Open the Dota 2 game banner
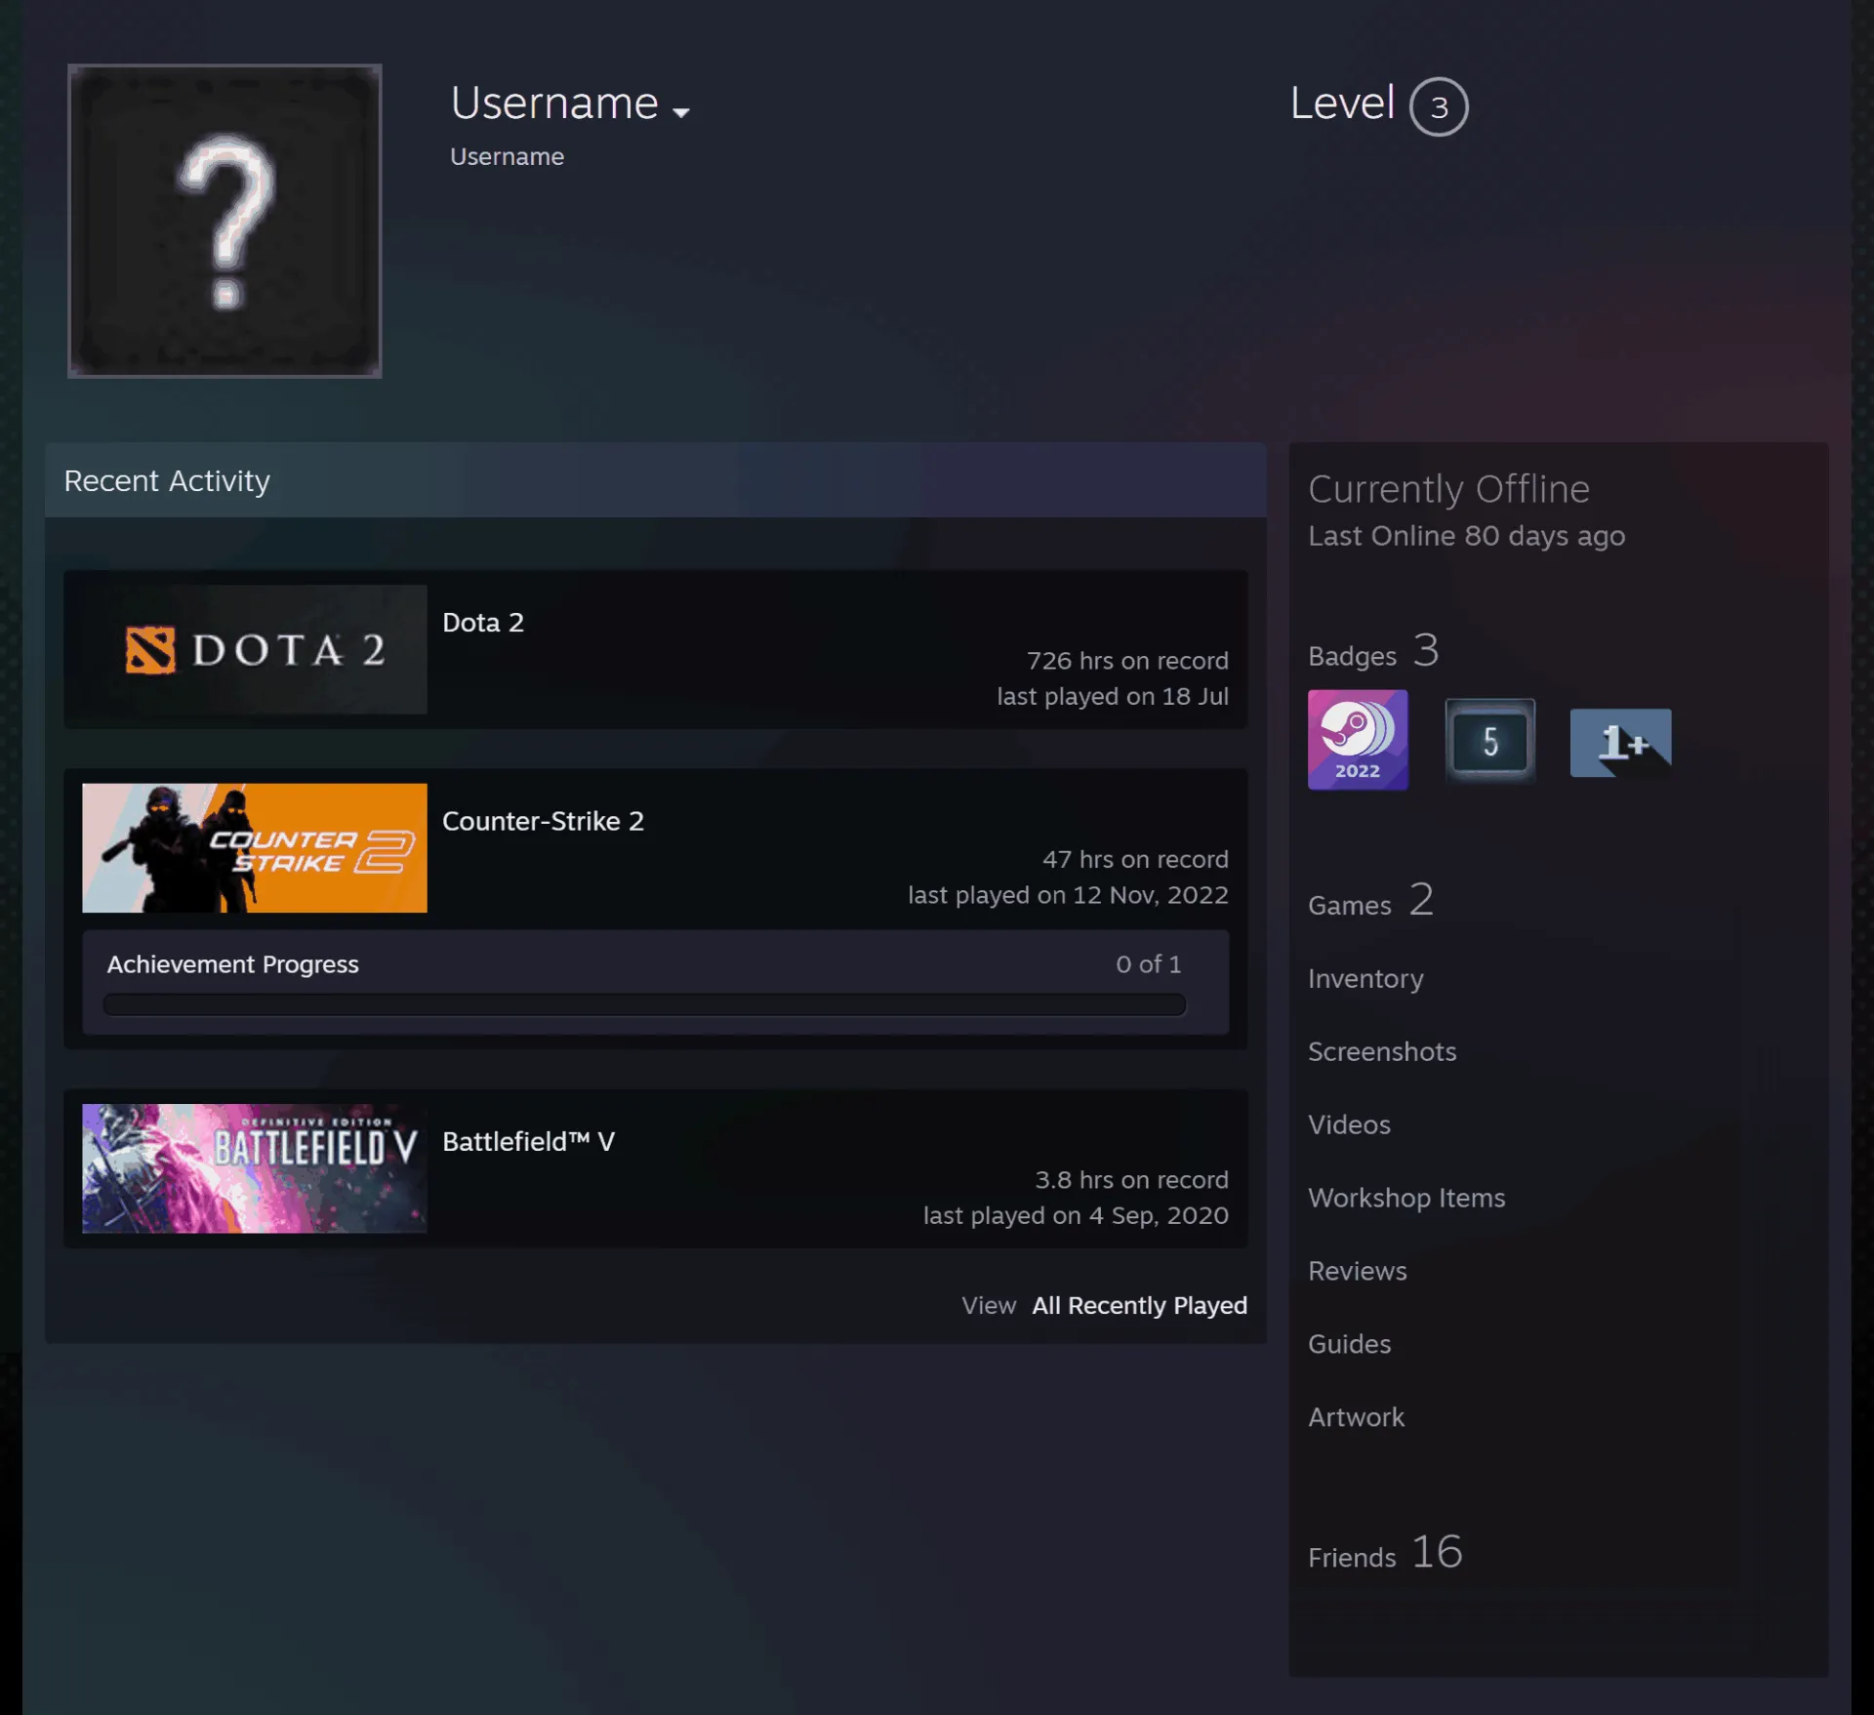This screenshot has width=1874, height=1715. click(255, 649)
